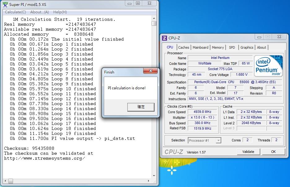Click the Code Name field Wolfdale
Viewport: 290px width, 187px height.
tap(204, 63)
